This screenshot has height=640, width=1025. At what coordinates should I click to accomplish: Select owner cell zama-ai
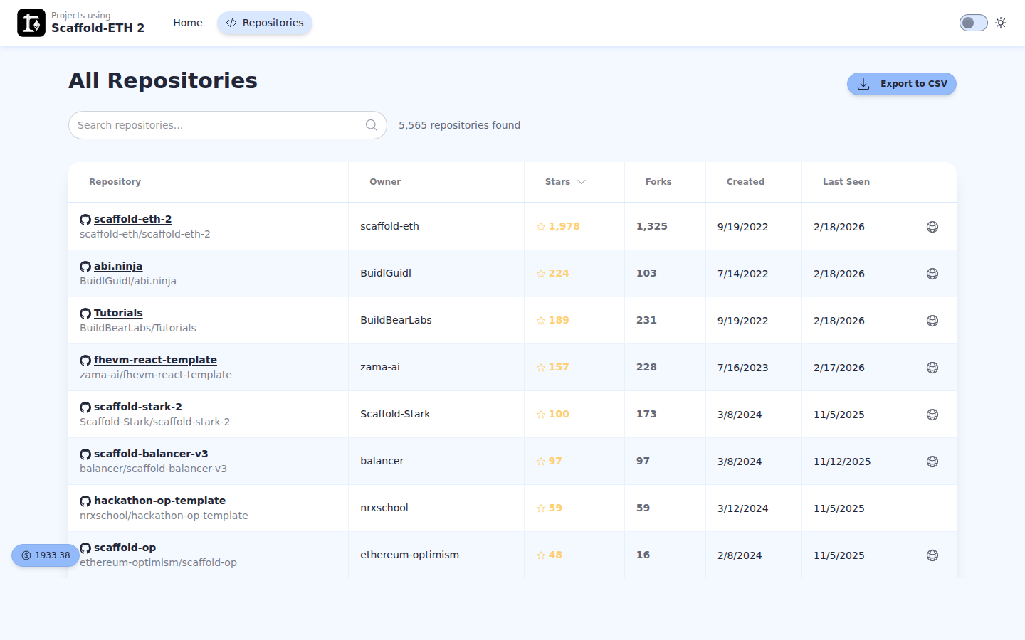tap(380, 367)
